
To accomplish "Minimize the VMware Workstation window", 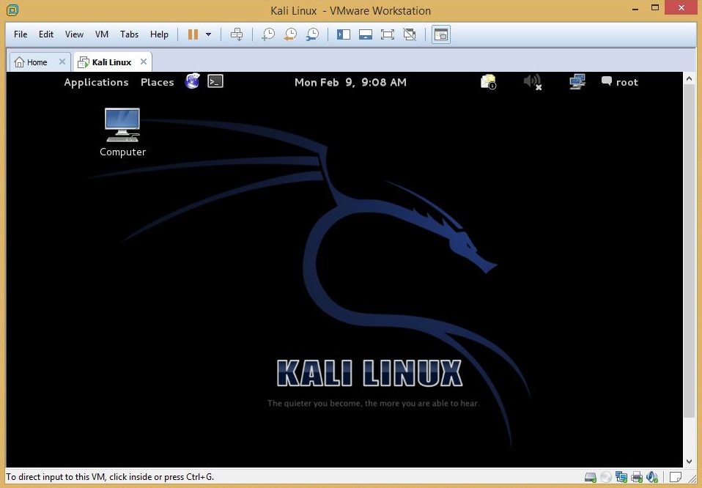I will click(635, 9).
